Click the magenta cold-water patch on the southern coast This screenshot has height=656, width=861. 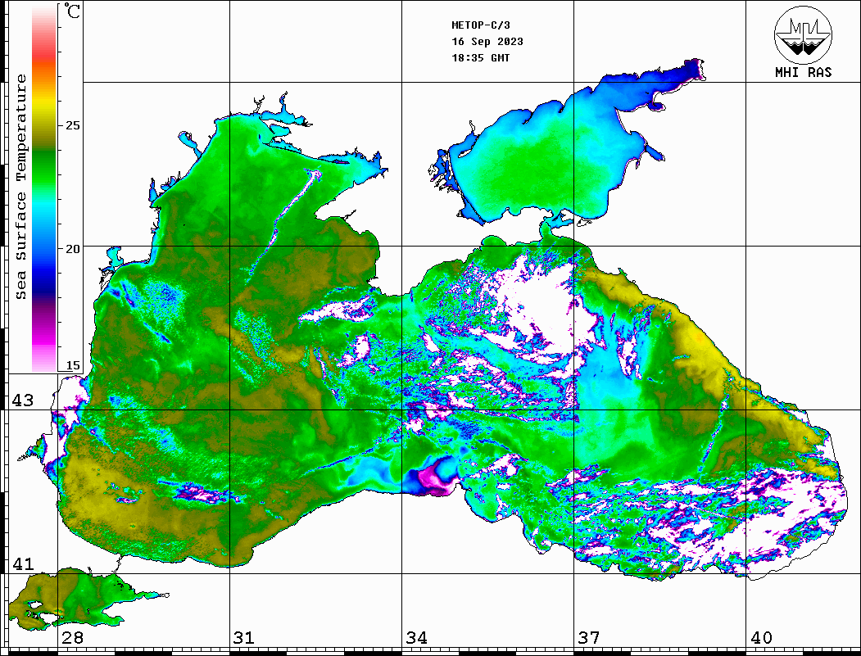[x=433, y=477]
